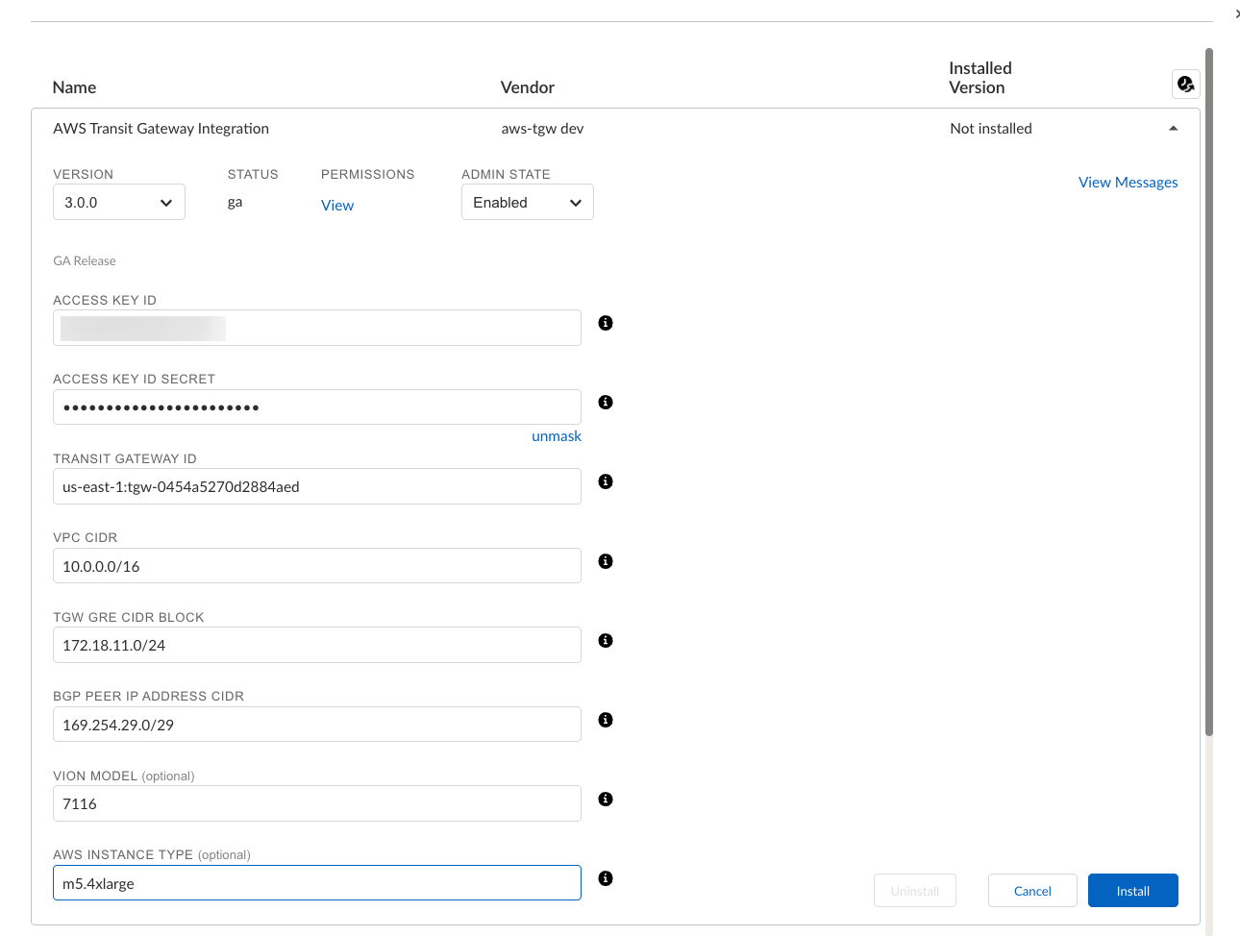The height and width of the screenshot is (936, 1240).
Task: Click the Installed Version column header
Action: tap(980, 78)
